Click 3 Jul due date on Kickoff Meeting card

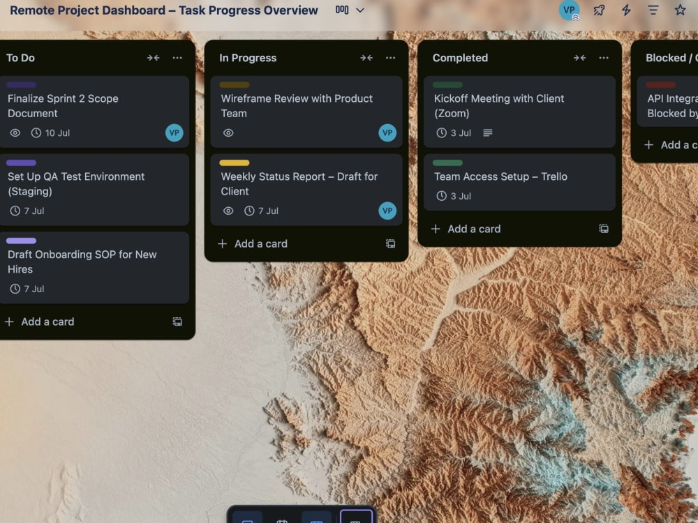click(454, 132)
